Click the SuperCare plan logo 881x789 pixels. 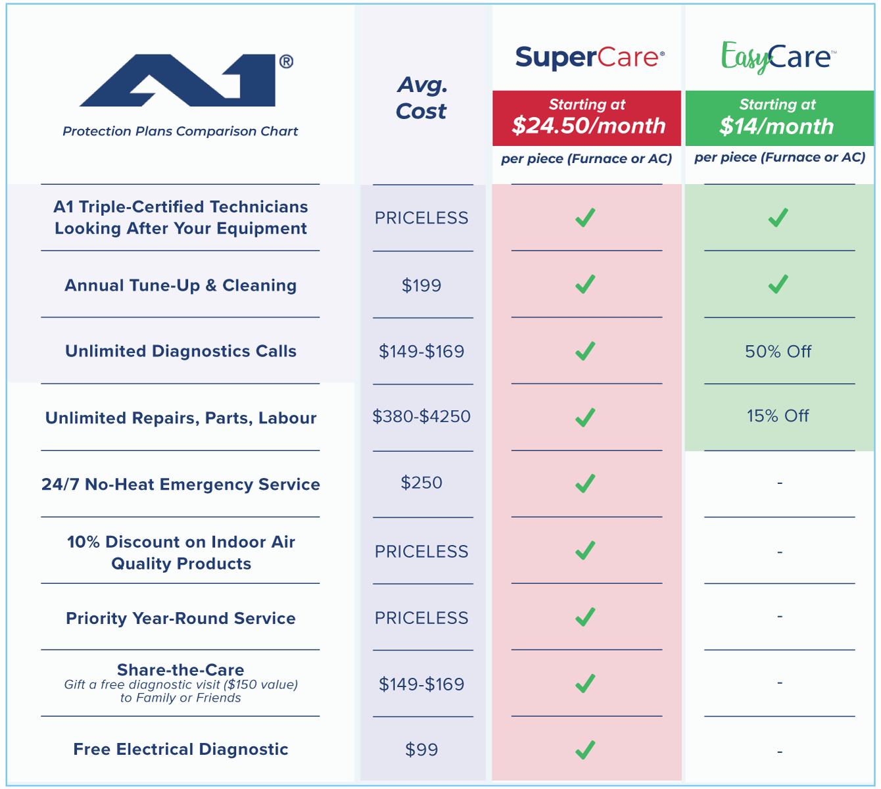pyautogui.click(x=590, y=58)
